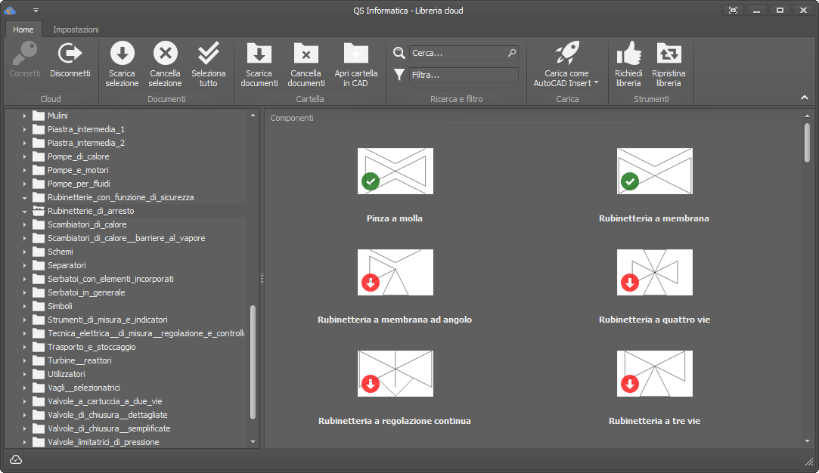This screenshot has height=473, width=819.
Task: Click Scarica documenti folder icon
Action: pyautogui.click(x=259, y=54)
